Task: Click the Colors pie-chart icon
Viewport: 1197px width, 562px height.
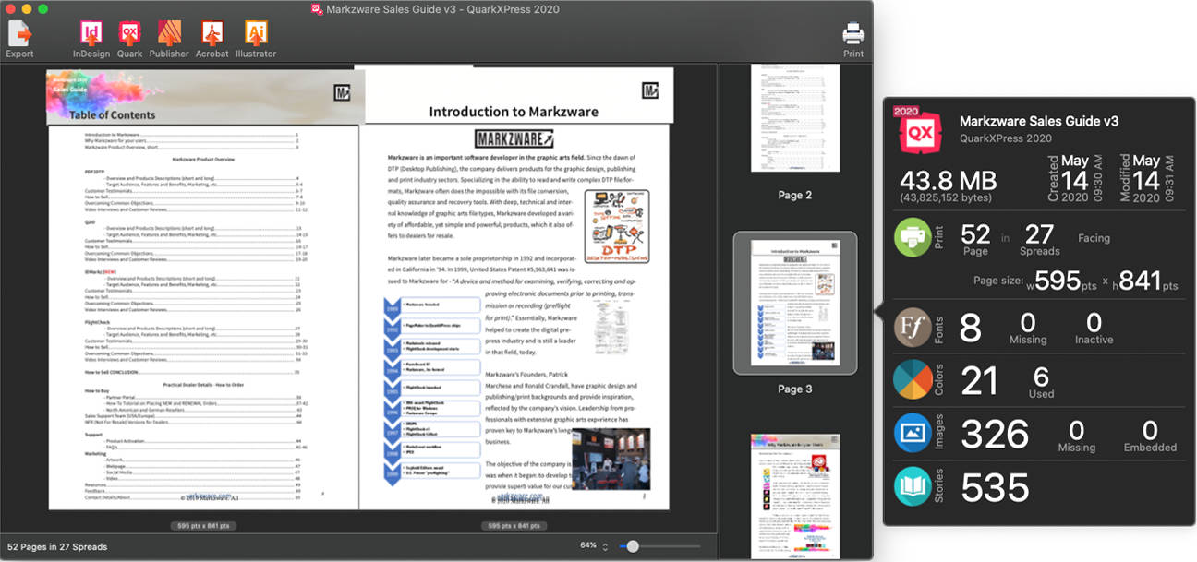Action: click(x=913, y=380)
